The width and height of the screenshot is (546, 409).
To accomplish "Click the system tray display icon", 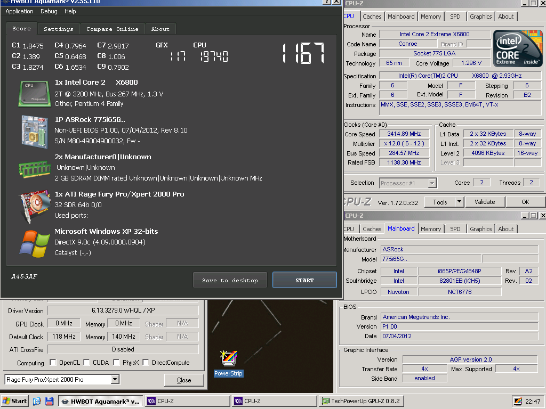I will tap(518, 402).
